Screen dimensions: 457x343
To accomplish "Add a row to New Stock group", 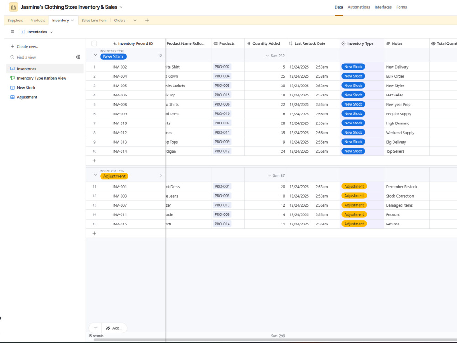I will click(x=94, y=161).
